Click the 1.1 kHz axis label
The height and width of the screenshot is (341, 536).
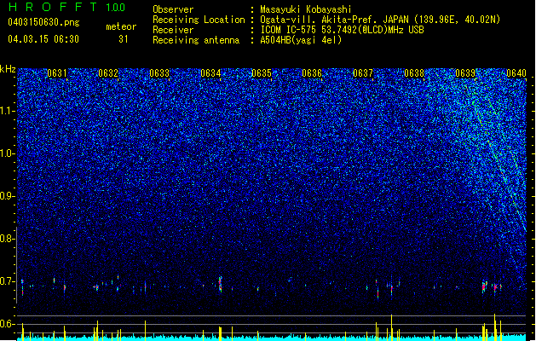pos(8,111)
